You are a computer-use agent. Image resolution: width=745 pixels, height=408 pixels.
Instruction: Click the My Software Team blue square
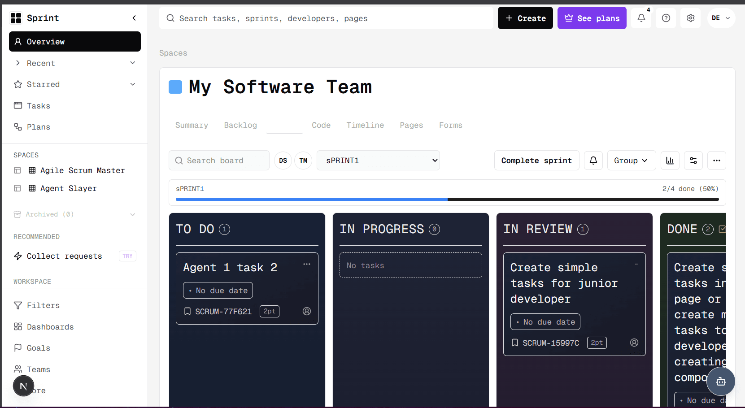coord(175,87)
